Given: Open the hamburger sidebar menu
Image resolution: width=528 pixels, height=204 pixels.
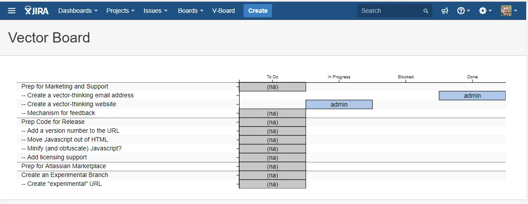Looking at the screenshot, I should pyautogui.click(x=12, y=11).
